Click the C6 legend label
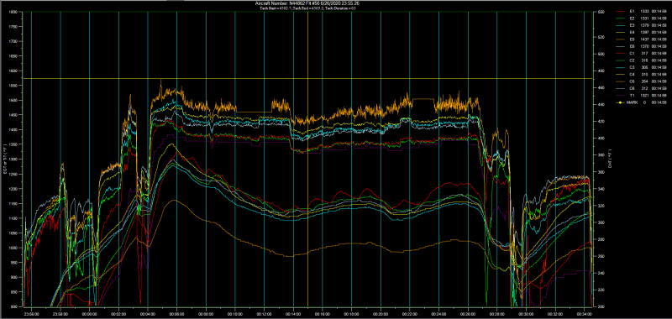 pos(632,88)
